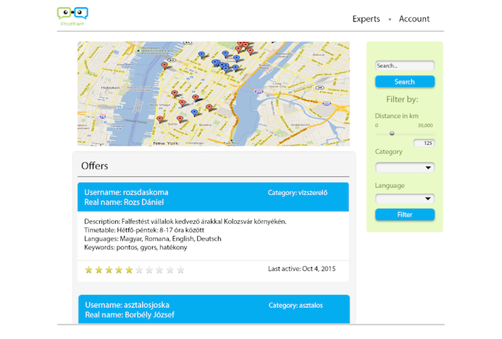Open the asztalosjoska offer header
The image size is (502, 339).
pos(213,309)
